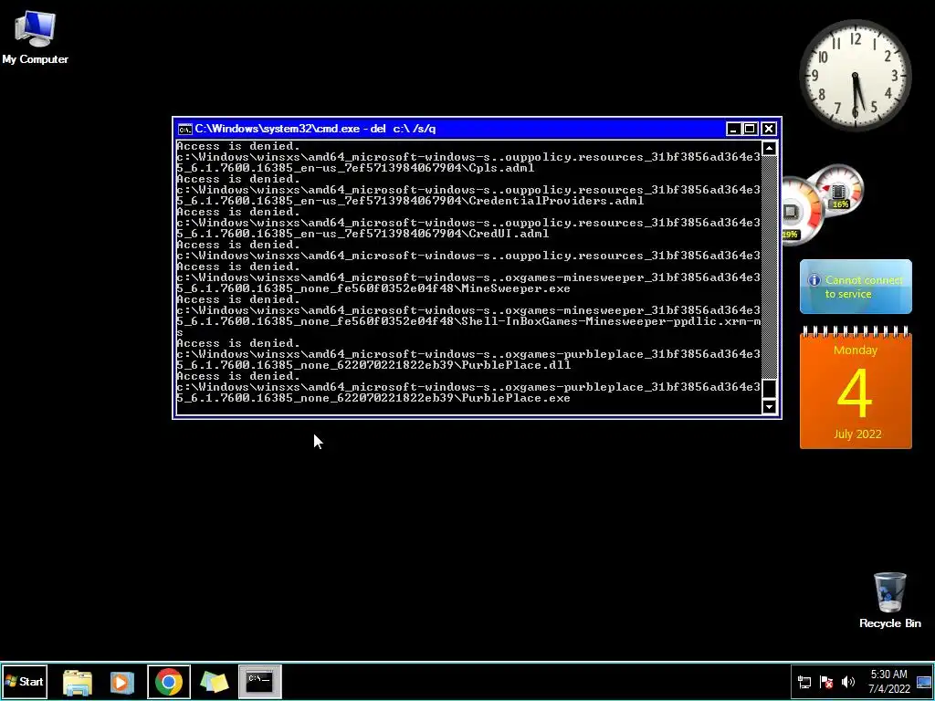Screen dimensions: 935x701
Task: Click the line ending with PurblePlace.exe
Action: pos(373,398)
